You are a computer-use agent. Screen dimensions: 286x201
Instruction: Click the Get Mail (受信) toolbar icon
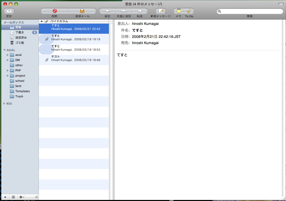9,11
